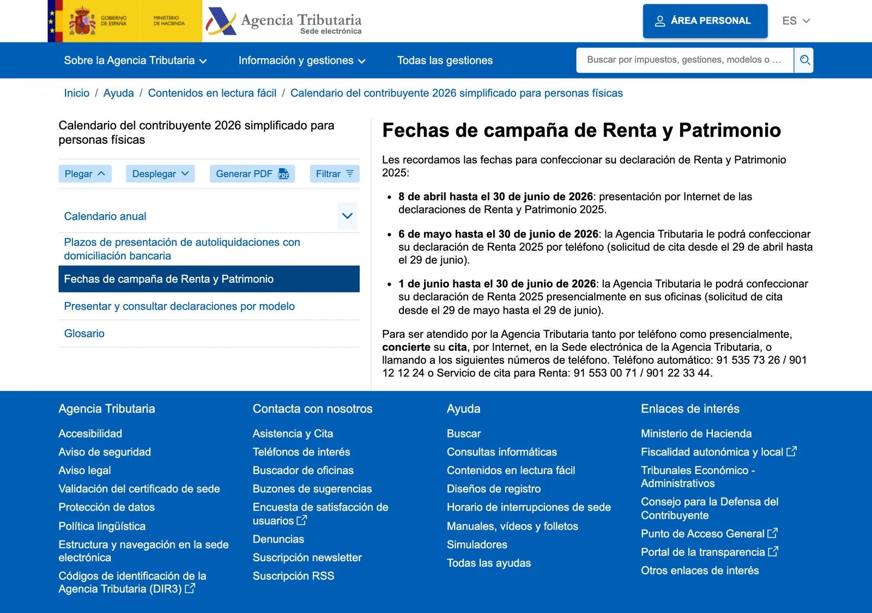
Task: Expand Sobre la Agencia Tributaria menu
Action: (135, 60)
